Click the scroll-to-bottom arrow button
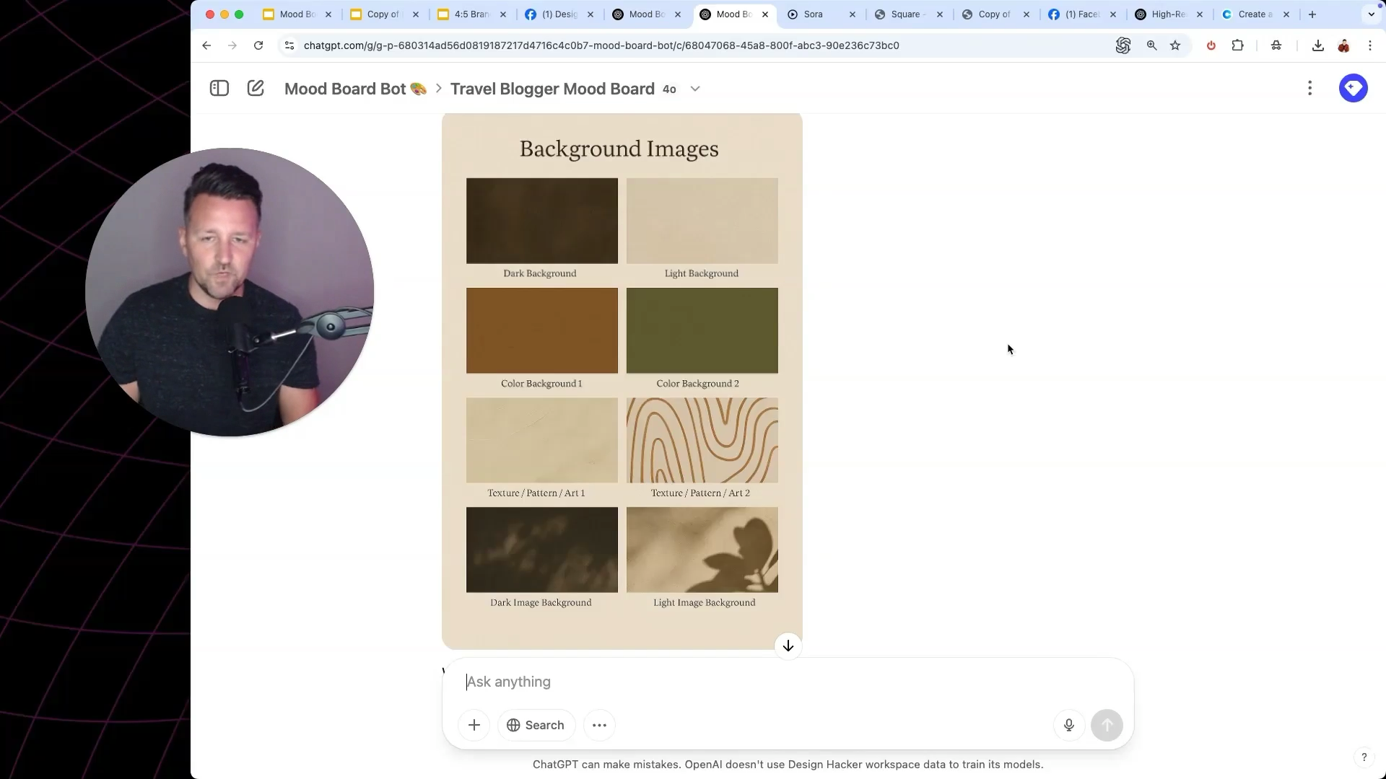Viewport: 1386px width, 779px height. (x=788, y=646)
